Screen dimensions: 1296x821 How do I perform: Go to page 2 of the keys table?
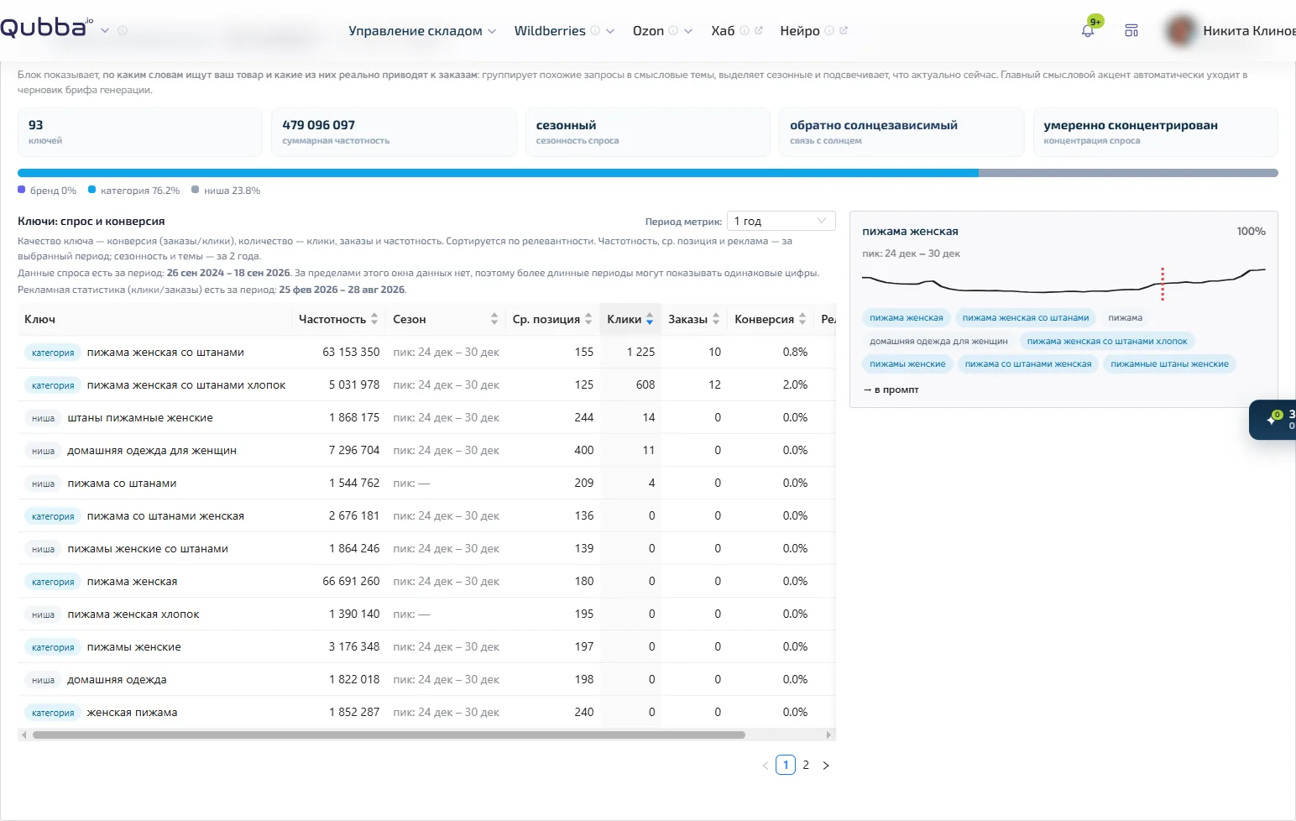(x=806, y=765)
